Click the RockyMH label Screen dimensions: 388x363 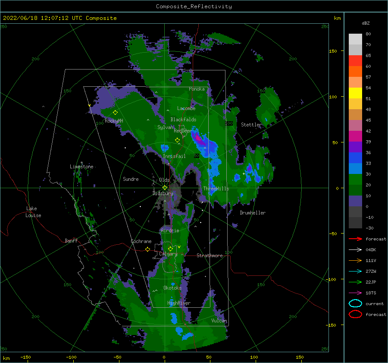tap(114, 121)
